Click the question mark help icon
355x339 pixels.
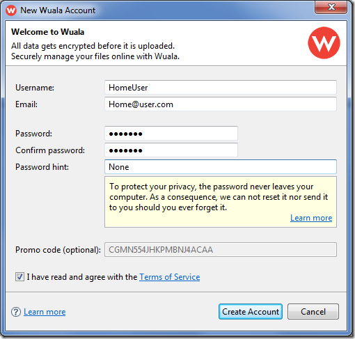[16, 312]
